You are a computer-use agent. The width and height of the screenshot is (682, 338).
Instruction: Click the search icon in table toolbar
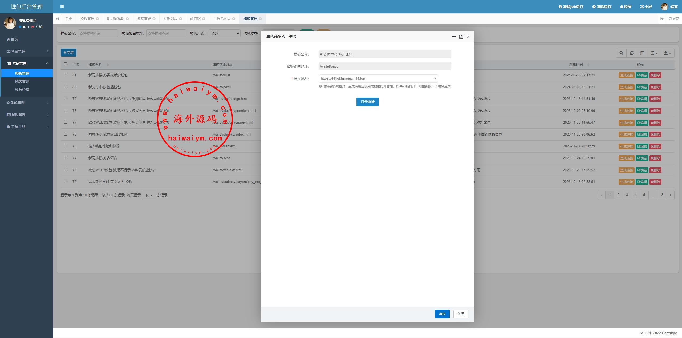click(x=621, y=53)
